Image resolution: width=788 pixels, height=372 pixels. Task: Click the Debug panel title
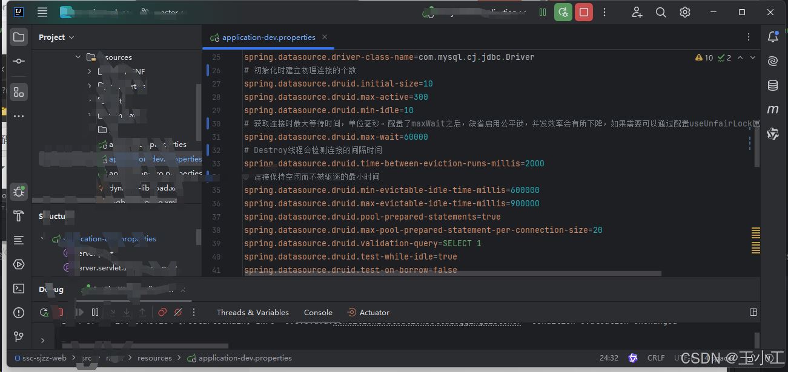pyautogui.click(x=51, y=290)
